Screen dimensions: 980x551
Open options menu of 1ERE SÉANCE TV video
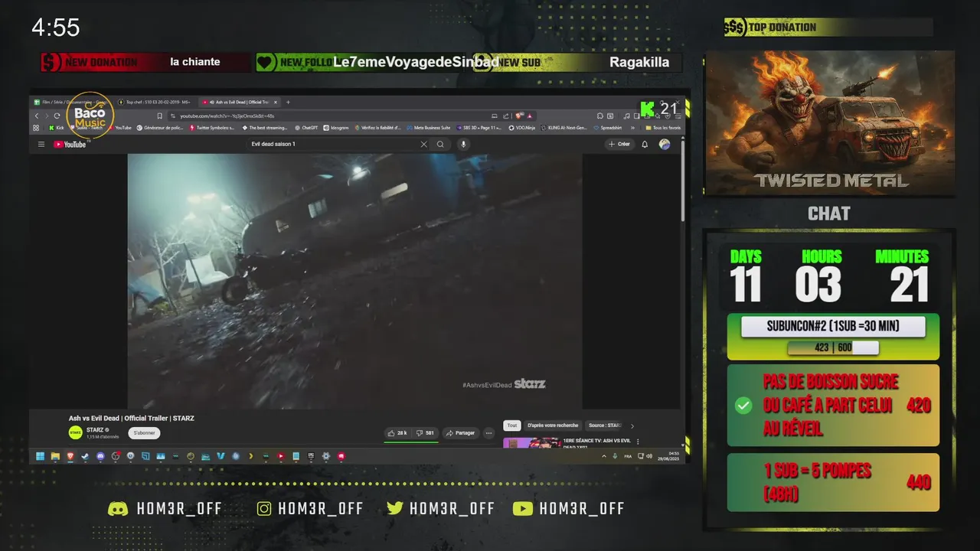638,442
